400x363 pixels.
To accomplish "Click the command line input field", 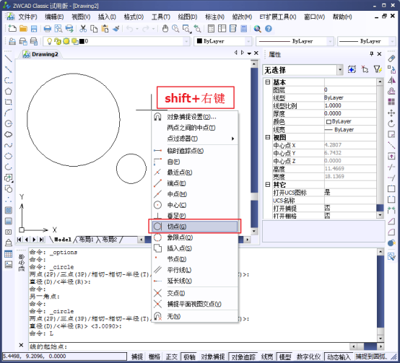I will (188, 346).
